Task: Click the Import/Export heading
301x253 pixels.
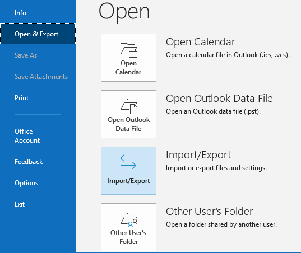Action: pyautogui.click(x=198, y=155)
